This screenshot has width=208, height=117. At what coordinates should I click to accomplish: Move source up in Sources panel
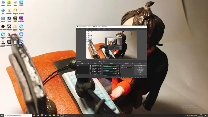98,75
